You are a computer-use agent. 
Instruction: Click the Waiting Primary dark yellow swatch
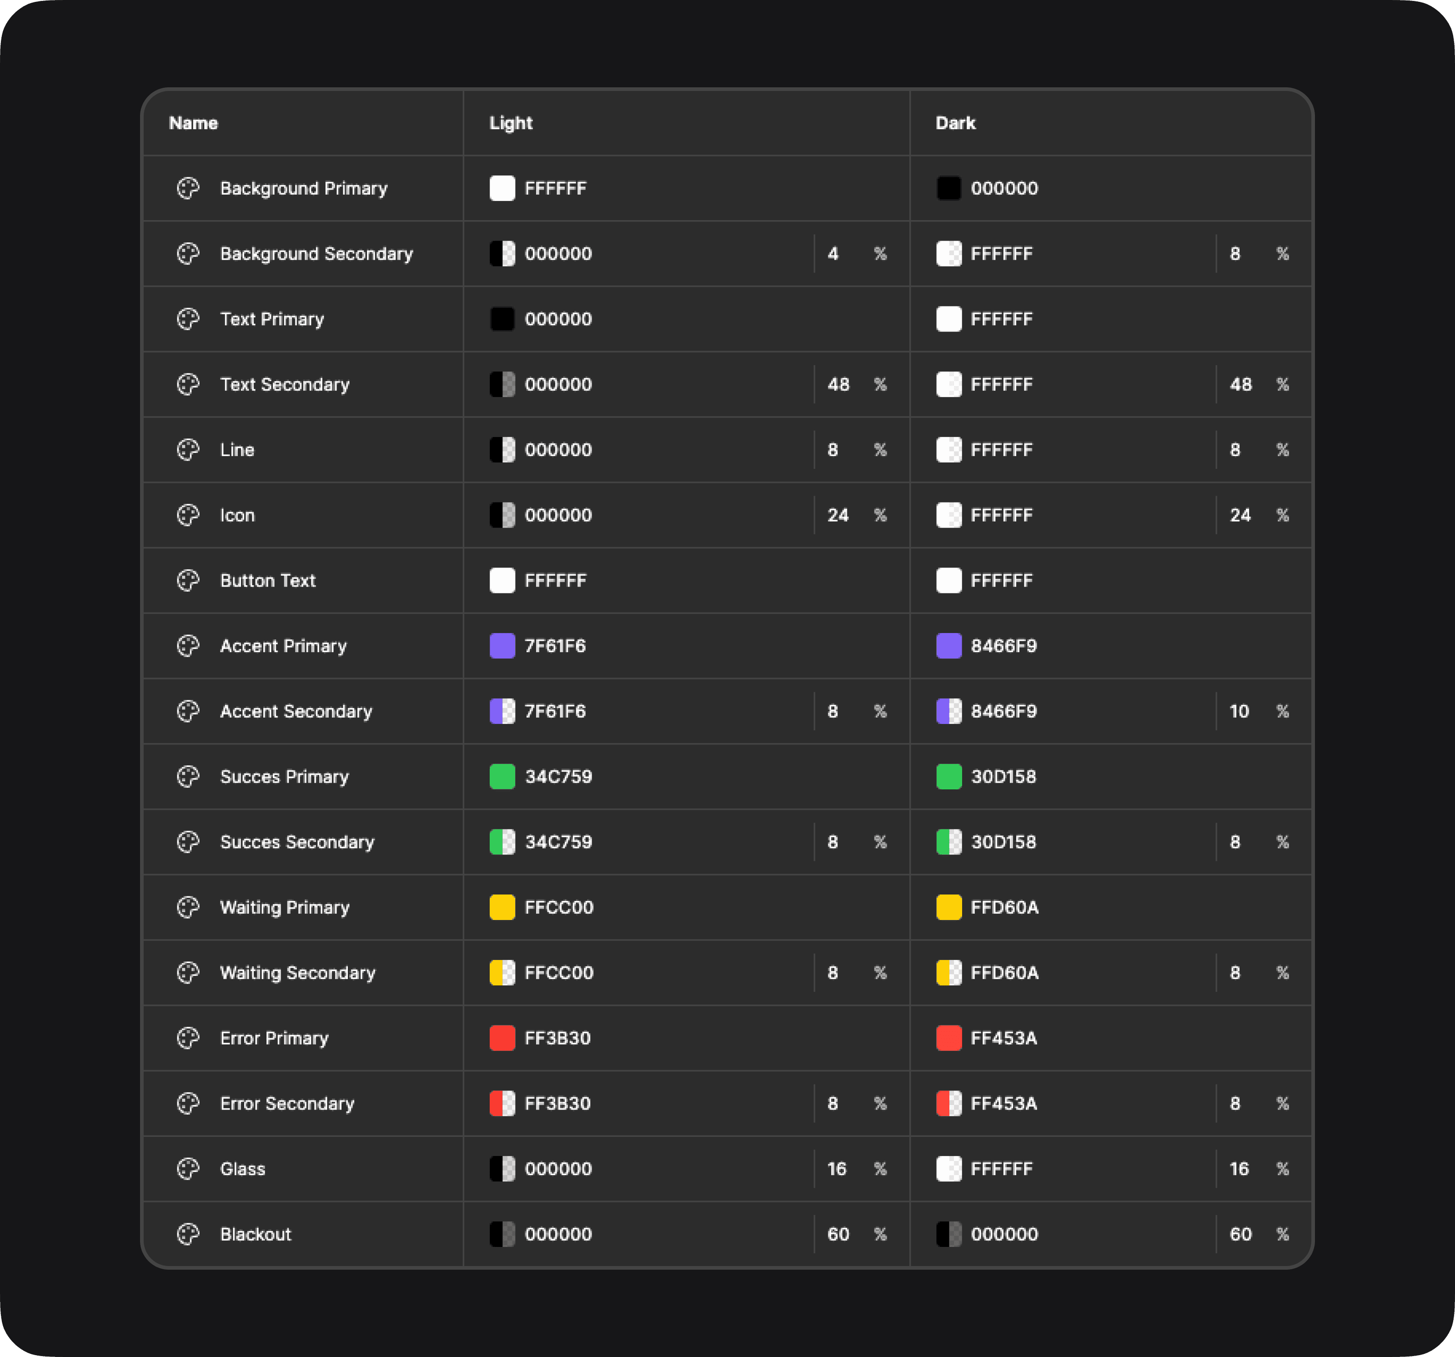click(x=948, y=907)
